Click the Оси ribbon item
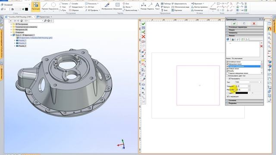 click(x=125, y=3)
